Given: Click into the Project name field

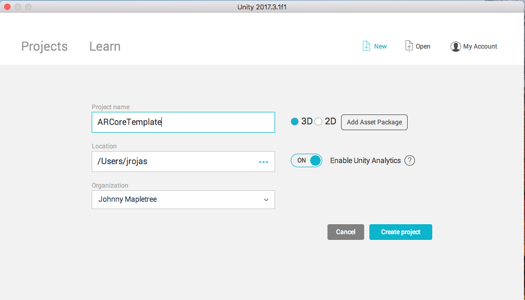Looking at the screenshot, I should pos(183,122).
